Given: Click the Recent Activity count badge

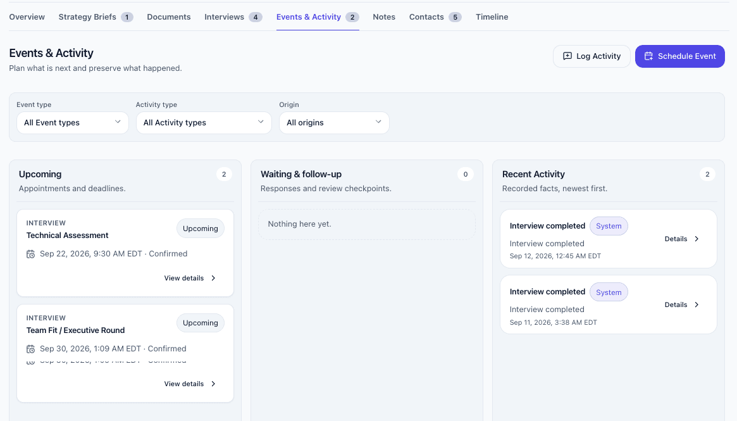Looking at the screenshot, I should click(707, 175).
